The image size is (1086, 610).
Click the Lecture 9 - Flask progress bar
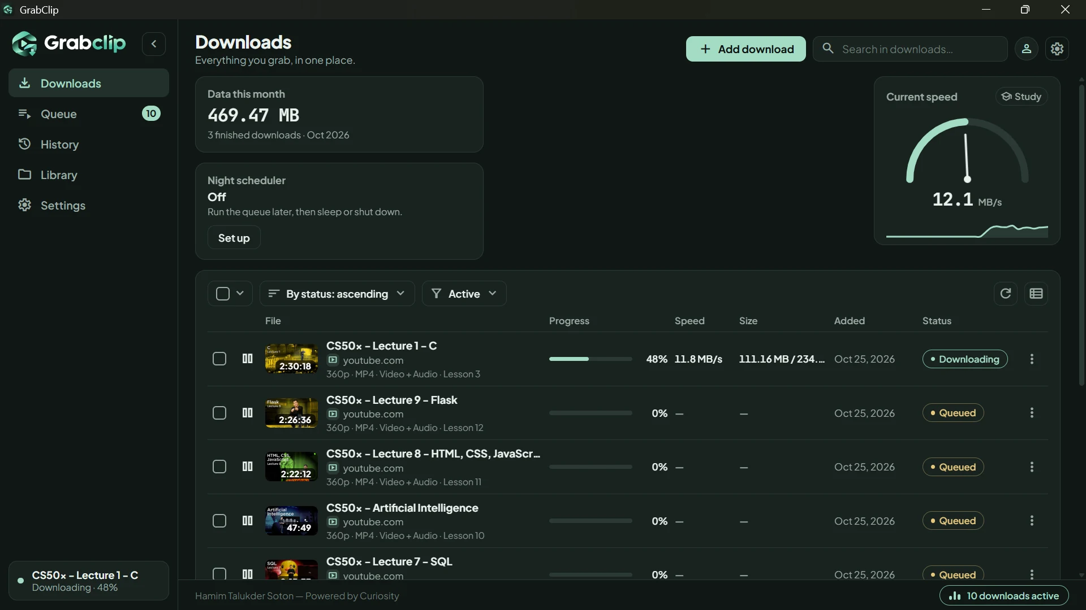(x=591, y=413)
